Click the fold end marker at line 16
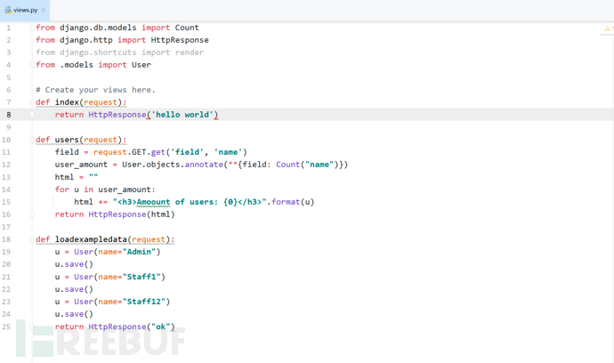 32,214
